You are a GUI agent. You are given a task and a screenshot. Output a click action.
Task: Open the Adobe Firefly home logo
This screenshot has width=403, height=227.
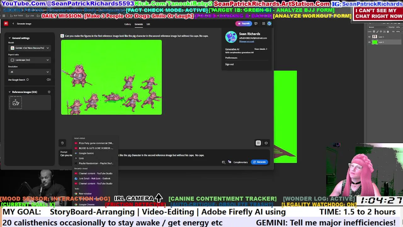pos(6,24)
